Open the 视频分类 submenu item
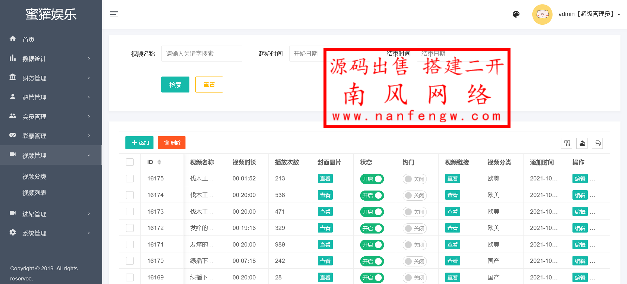The width and height of the screenshot is (627, 284). coord(35,177)
